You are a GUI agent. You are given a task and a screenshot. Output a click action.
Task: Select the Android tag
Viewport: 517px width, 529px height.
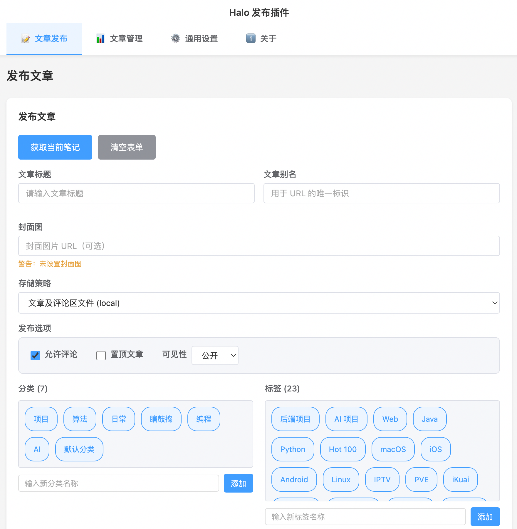tap(294, 480)
